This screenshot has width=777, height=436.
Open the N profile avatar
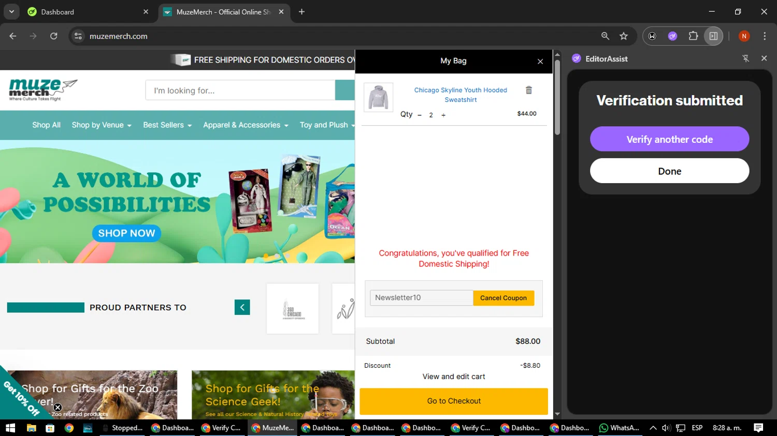click(x=744, y=36)
